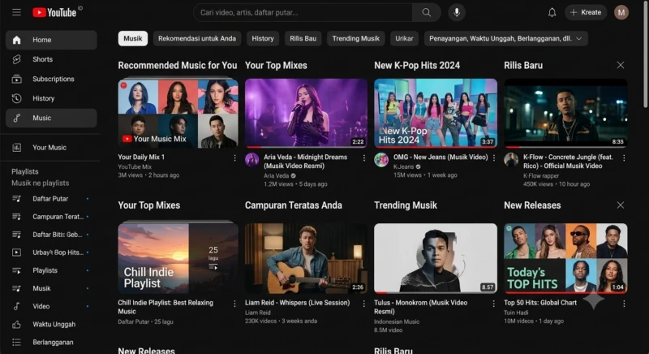This screenshot has width=649, height=354.
Task: Open the hamburger guide menu
Action: click(x=16, y=12)
